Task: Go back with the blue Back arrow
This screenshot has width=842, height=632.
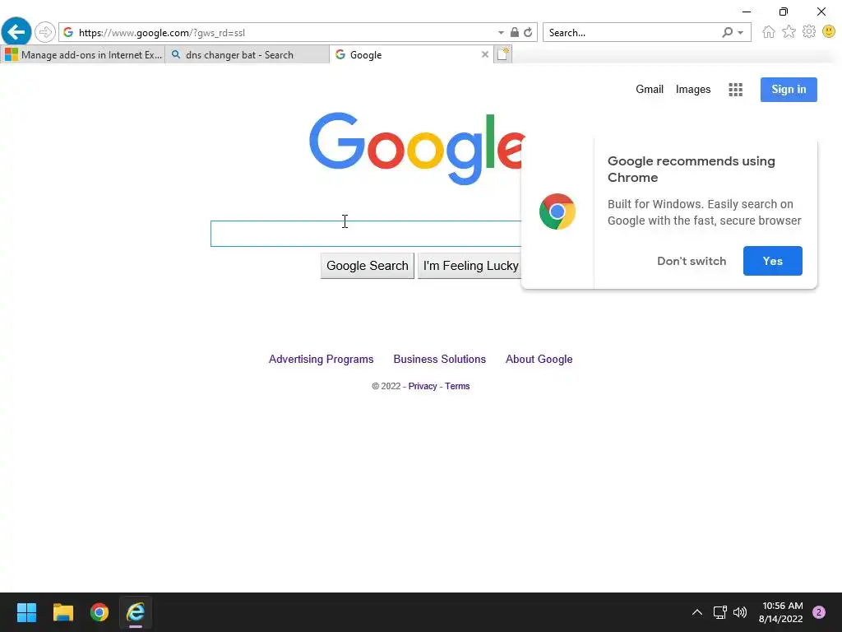Action: point(16,32)
